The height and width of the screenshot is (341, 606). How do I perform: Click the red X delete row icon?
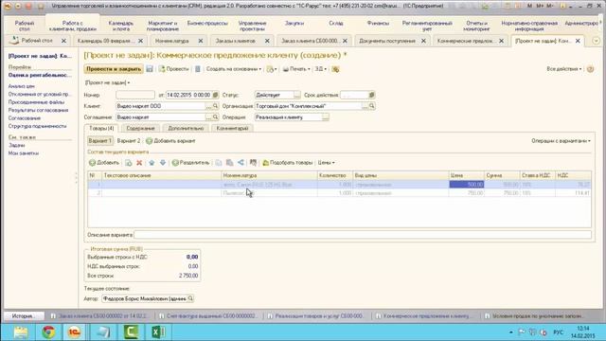click(139, 163)
